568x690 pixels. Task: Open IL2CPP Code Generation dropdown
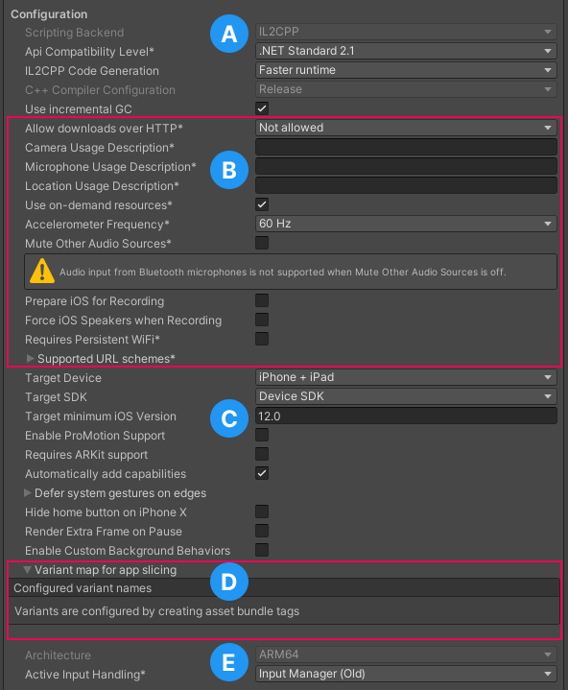click(x=406, y=70)
